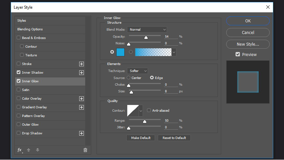The image size is (284, 160).
Task: Move effect down with the down arrow icon
Action: 37,150
